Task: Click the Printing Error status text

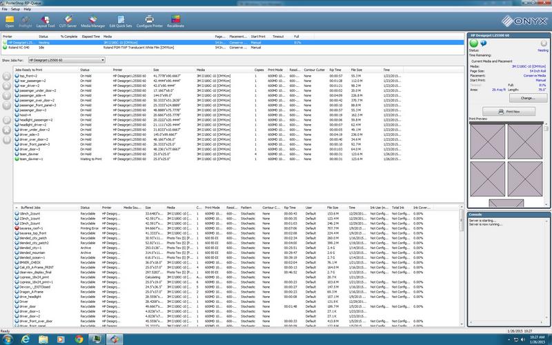Action: (90, 228)
